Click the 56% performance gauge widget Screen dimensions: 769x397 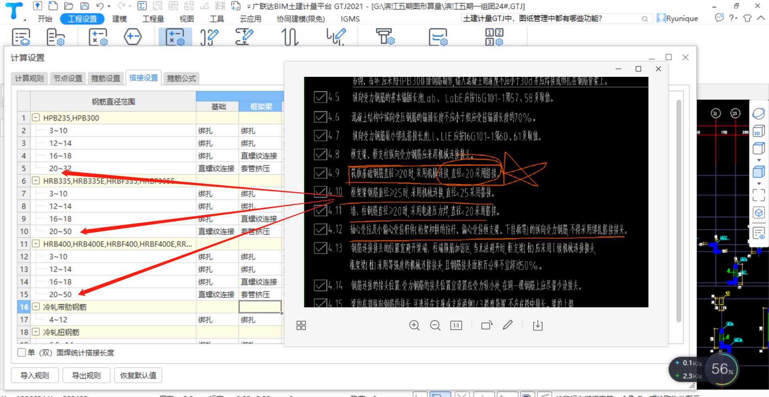point(722,369)
